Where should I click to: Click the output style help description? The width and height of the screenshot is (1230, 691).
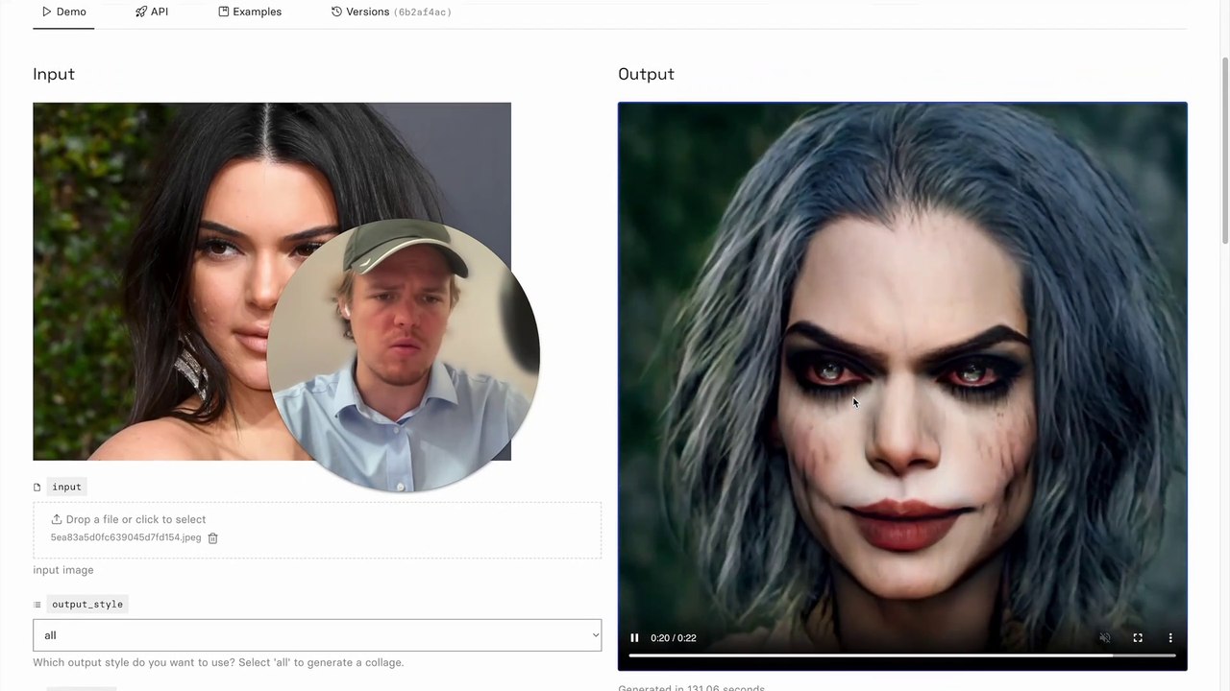[x=218, y=662]
